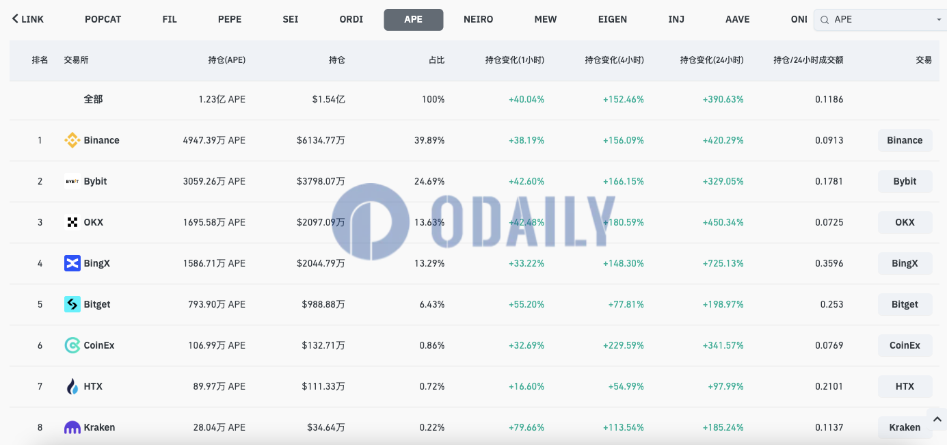947x445 pixels.
Task: Switch to the FIL tab
Action: coord(170,19)
